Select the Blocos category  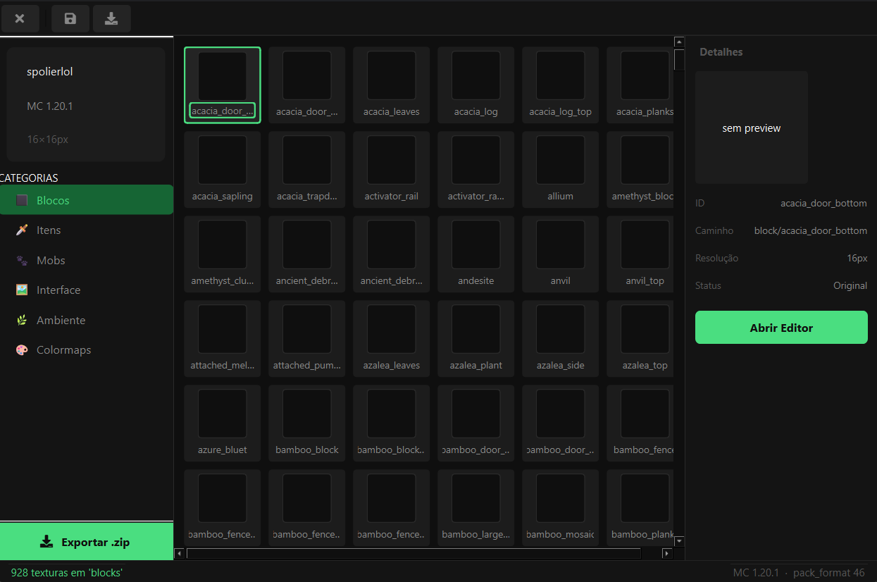(87, 200)
